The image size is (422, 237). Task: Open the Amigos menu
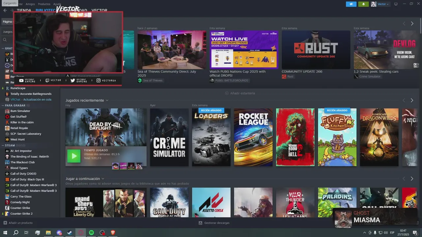click(30, 4)
